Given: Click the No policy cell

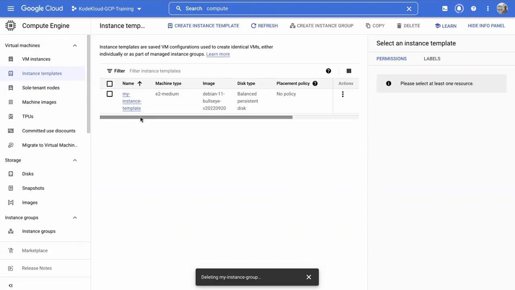Looking at the screenshot, I should (x=286, y=94).
